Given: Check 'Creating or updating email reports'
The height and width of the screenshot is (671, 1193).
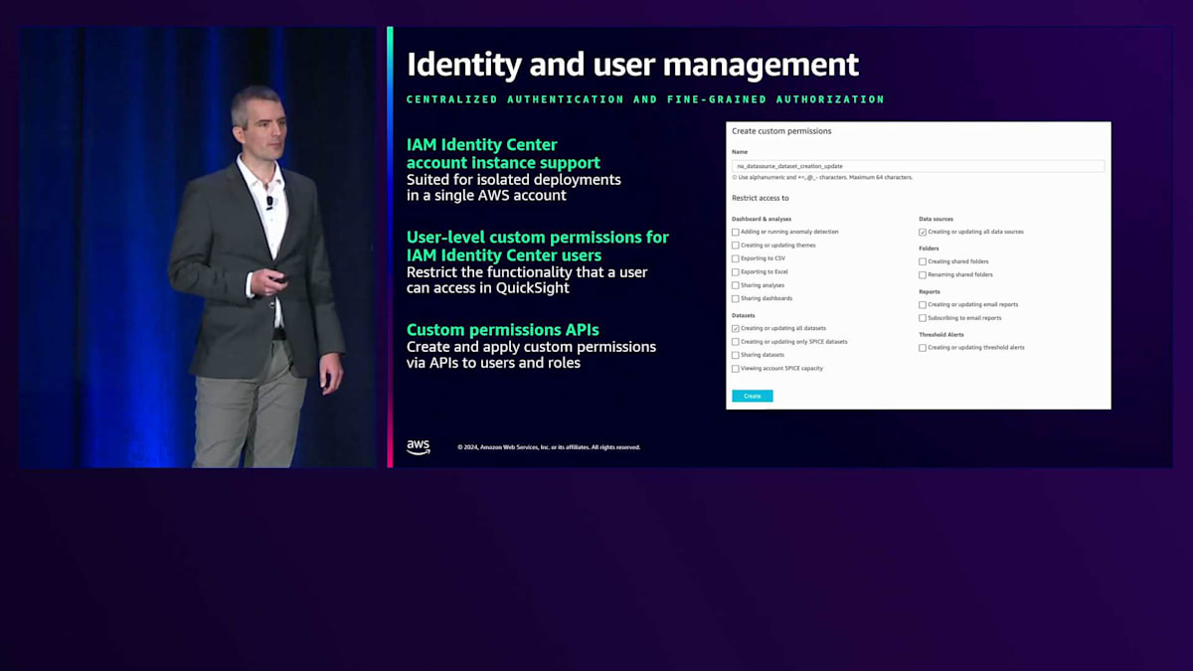Looking at the screenshot, I should click(x=923, y=304).
